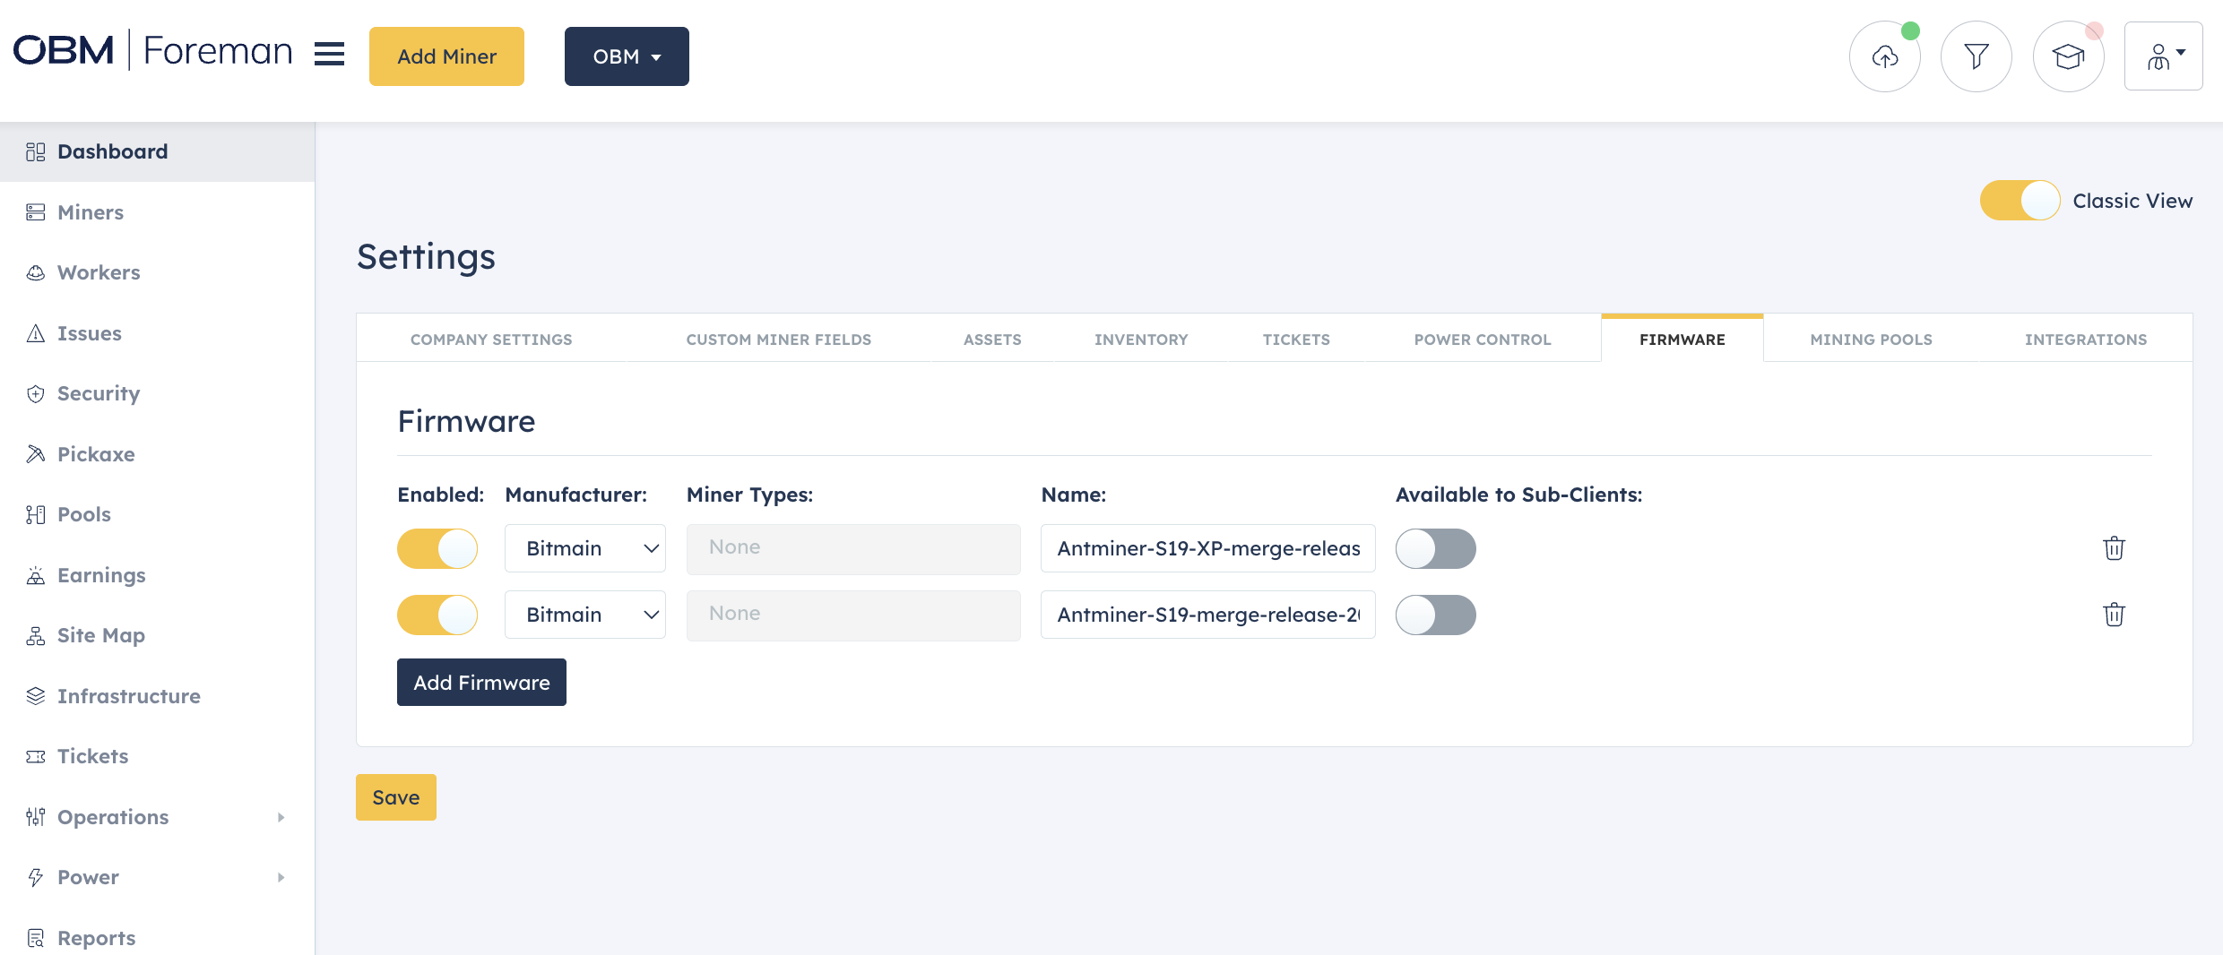Screen dimensions: 2223x955
Task: Save the firmware settings
Action: tap(396, 797)
